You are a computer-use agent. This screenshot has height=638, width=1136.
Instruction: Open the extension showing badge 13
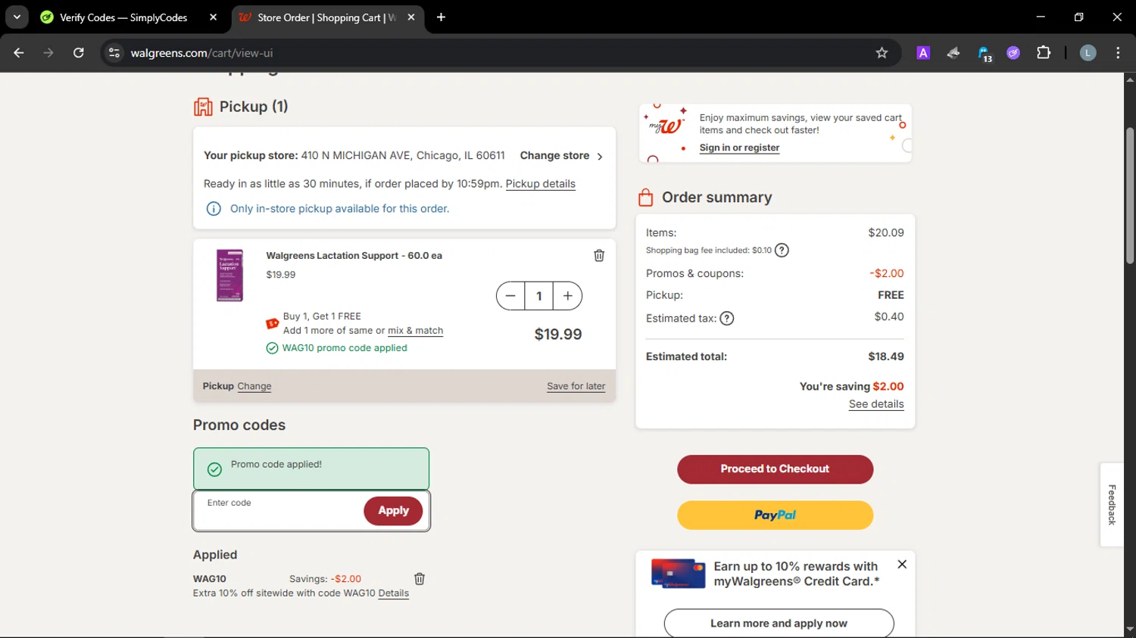(984, 53)
